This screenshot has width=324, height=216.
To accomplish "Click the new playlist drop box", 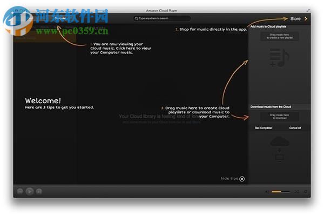I will click(279, 36).
